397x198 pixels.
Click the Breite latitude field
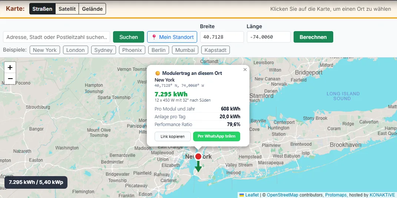(x=222, y=37)
